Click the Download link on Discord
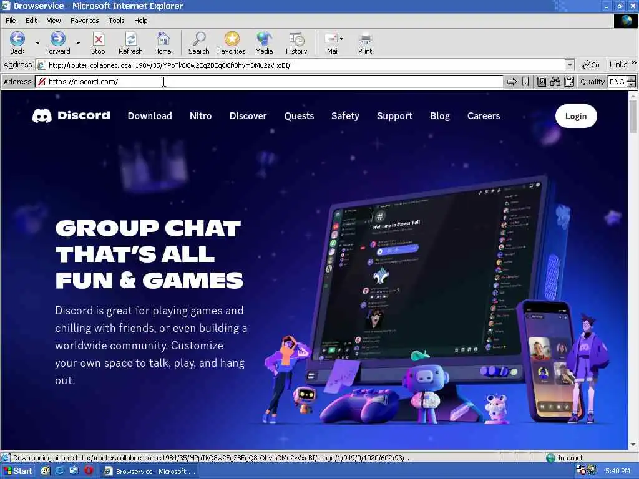639x479 pixels. pos(150,116)
